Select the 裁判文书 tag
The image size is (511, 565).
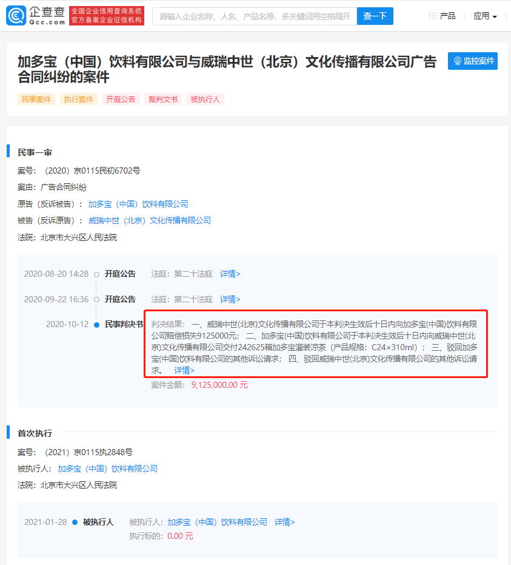point(163,100)
